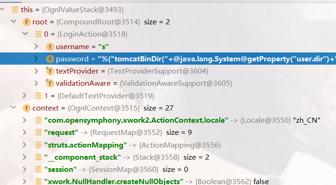Click the field icon beside root
This screenshot has height=185, width=336.
point(27,22)
